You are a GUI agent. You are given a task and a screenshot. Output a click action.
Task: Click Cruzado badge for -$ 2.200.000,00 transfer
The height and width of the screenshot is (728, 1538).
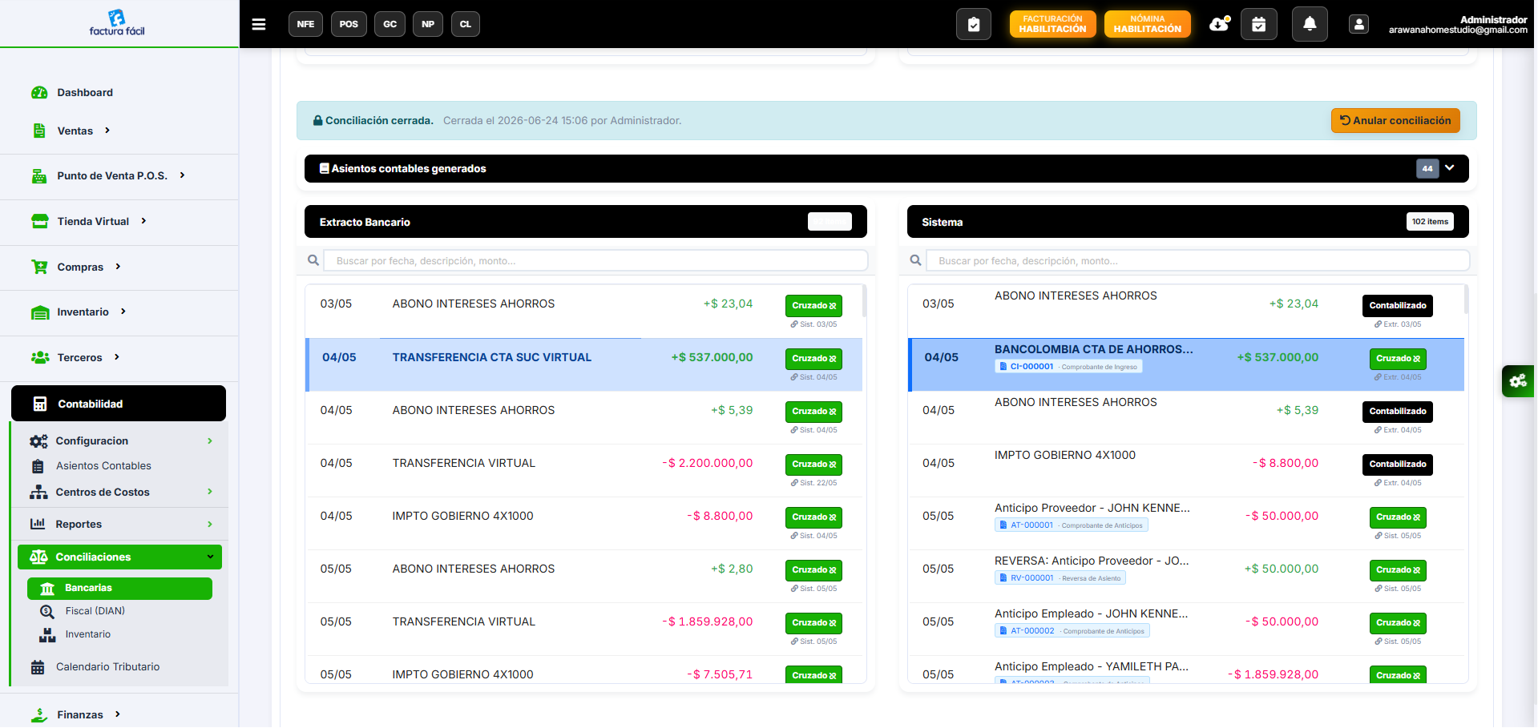point(813,465)
